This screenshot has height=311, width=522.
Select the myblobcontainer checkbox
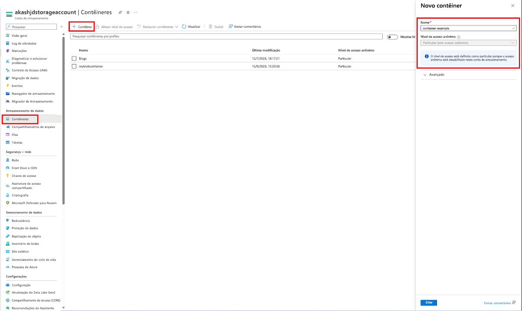tap(74, 66)
